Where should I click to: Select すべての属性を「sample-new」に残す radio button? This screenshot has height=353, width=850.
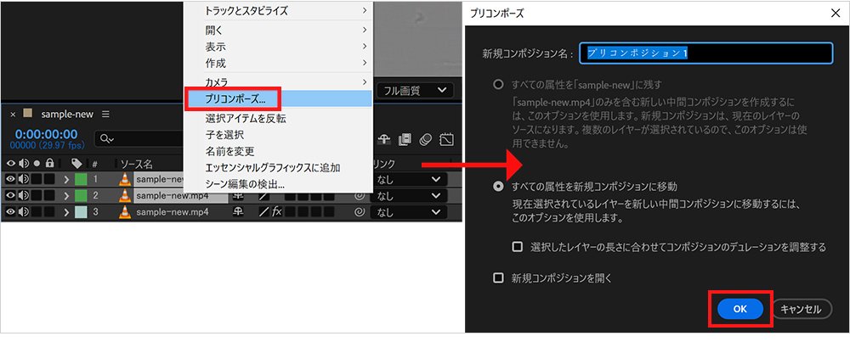coord(497,85)
